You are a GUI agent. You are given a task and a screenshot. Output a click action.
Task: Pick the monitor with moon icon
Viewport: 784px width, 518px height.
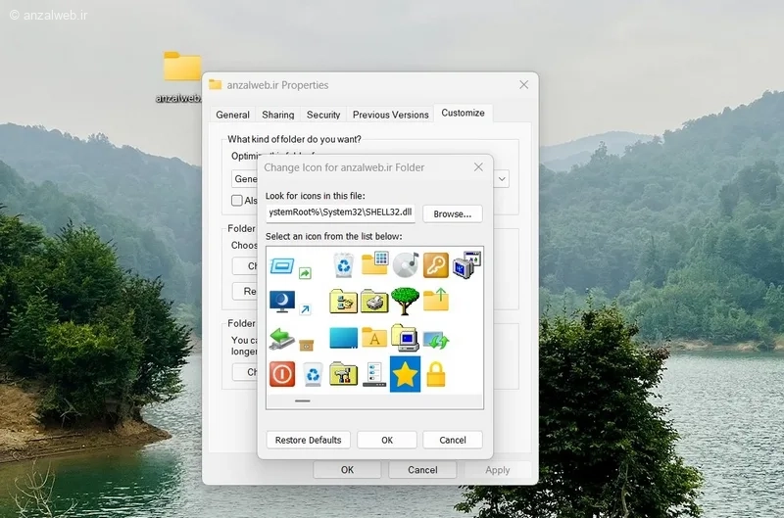[282, 302]
